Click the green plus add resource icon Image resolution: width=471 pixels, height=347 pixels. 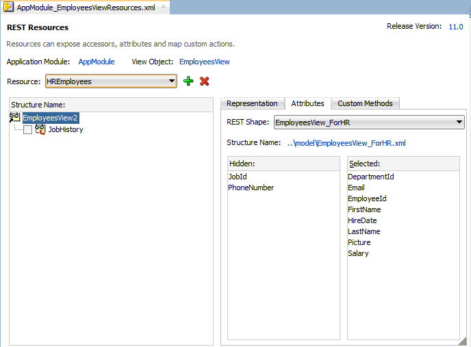pos(188,81)
